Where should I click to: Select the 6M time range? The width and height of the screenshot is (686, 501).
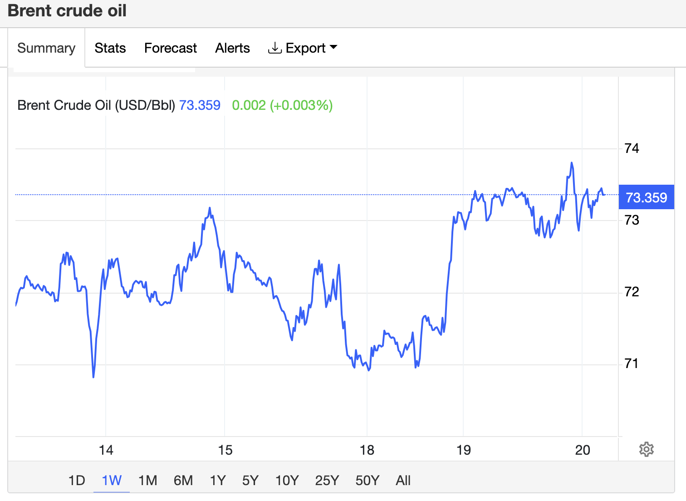point(183,480)
